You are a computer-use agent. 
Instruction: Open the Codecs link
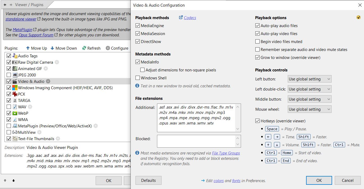pyautogui.click(x=190, y=18)
